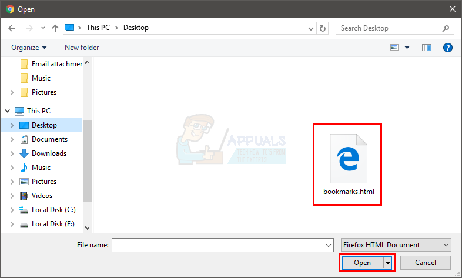Cancel the Open dialog
The height and width of the screenshot is (278, 462).
pos(425,263)
